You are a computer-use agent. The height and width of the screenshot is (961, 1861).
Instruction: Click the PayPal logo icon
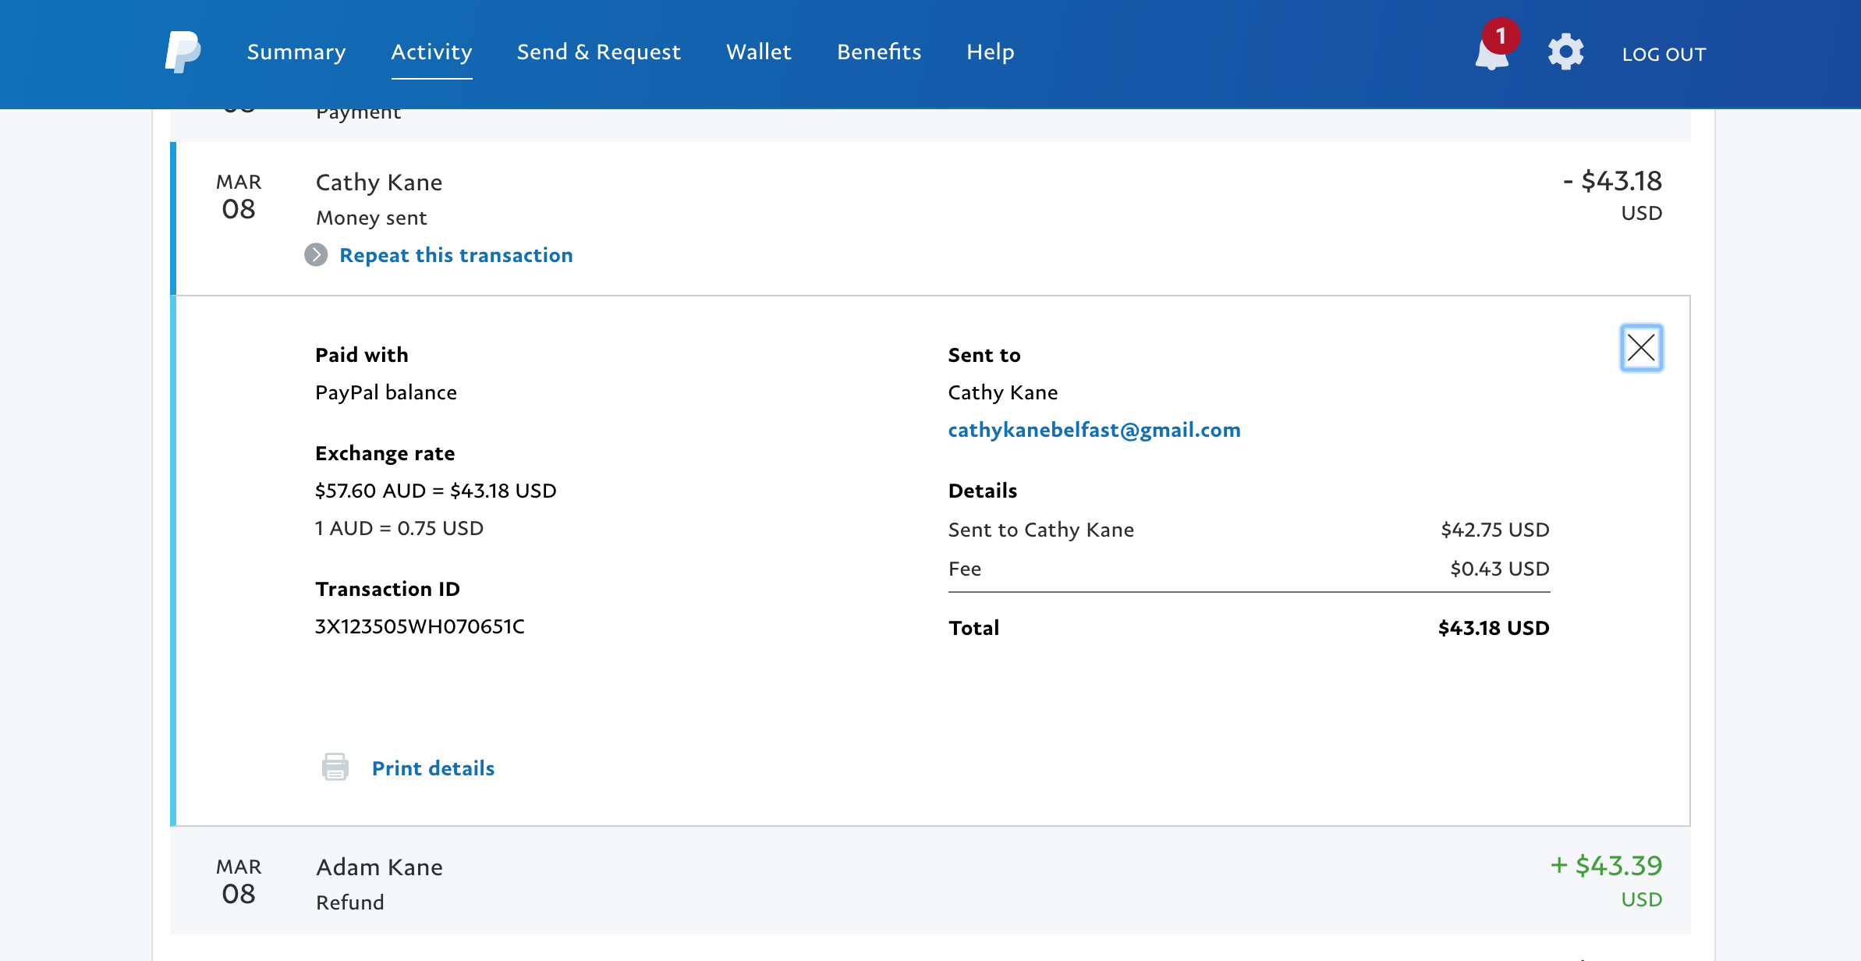tap(183, 52)
